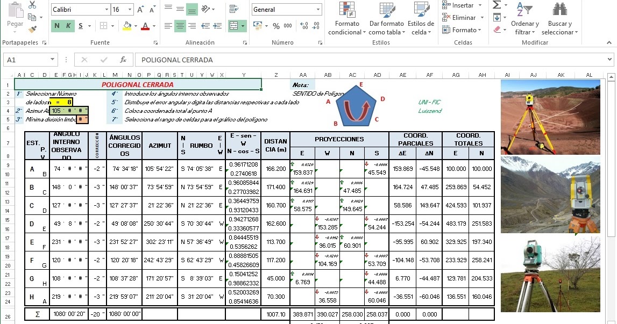
Task: Open the Calibri font name dropdown
Action: (x=107, y=10)
